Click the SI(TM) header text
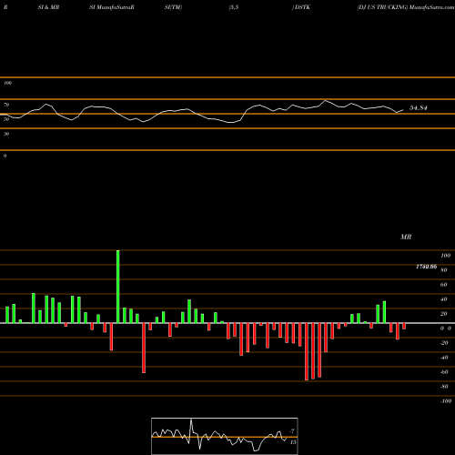This screenshot has height=455, width=455. [173, 7]
